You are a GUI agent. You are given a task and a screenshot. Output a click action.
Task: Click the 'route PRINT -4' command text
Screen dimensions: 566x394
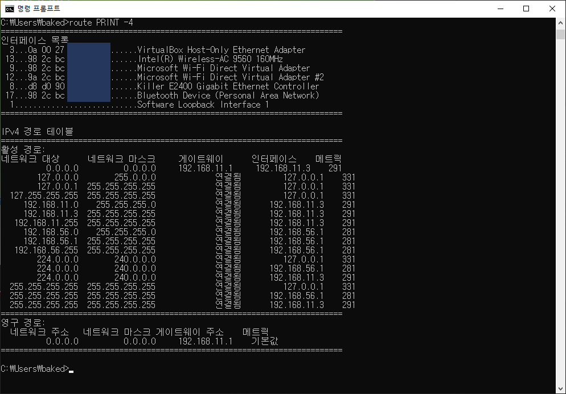pyautogui.click(x=101, y=23)
